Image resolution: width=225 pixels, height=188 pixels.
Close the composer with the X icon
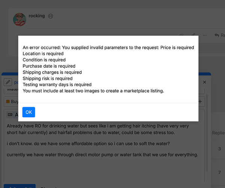(204, 82)
